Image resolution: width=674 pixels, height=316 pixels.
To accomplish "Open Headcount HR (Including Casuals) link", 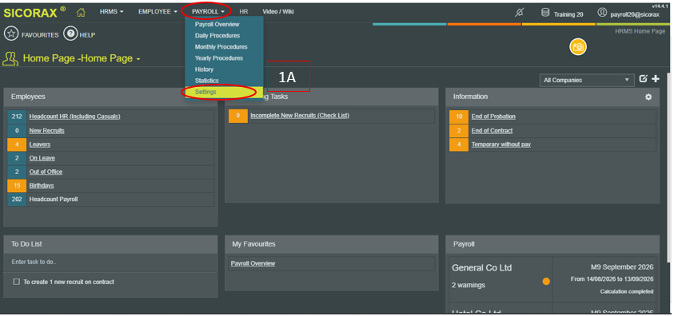I will 75,117.
